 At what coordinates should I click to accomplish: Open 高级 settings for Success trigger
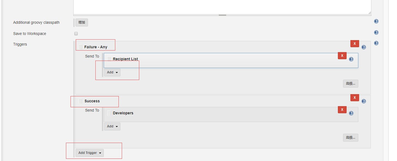pos(350,138)
